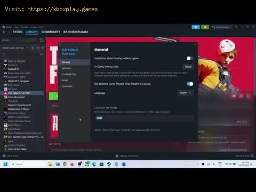This screenshot has width=256, height=192.
Task: Click the Launch Options text field
Action: 144,118
